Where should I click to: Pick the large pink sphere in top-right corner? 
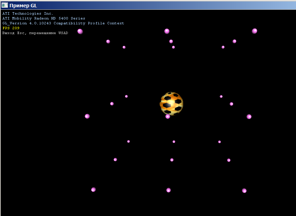255,31
